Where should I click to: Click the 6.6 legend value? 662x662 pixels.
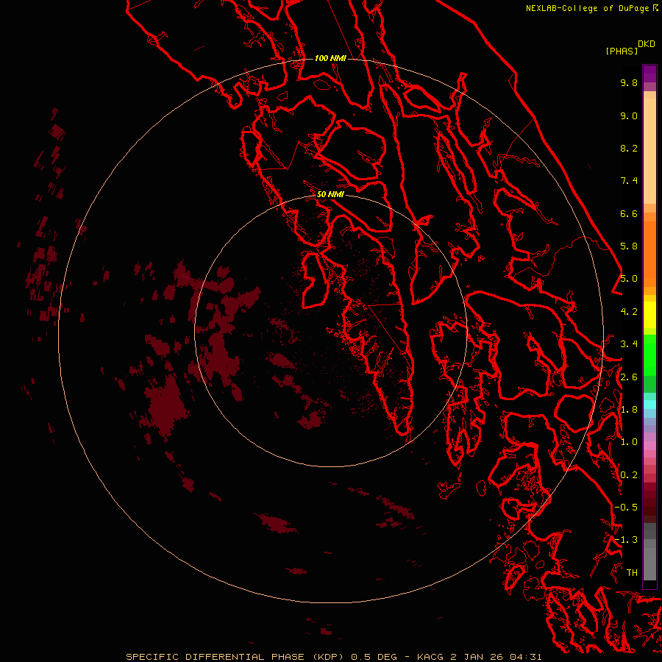tap(629, 213)
